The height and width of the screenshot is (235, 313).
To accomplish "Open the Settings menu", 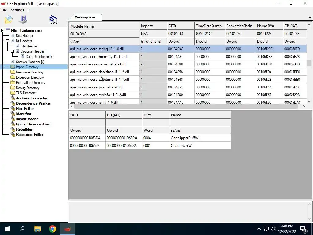I will [x=17, y=10].
